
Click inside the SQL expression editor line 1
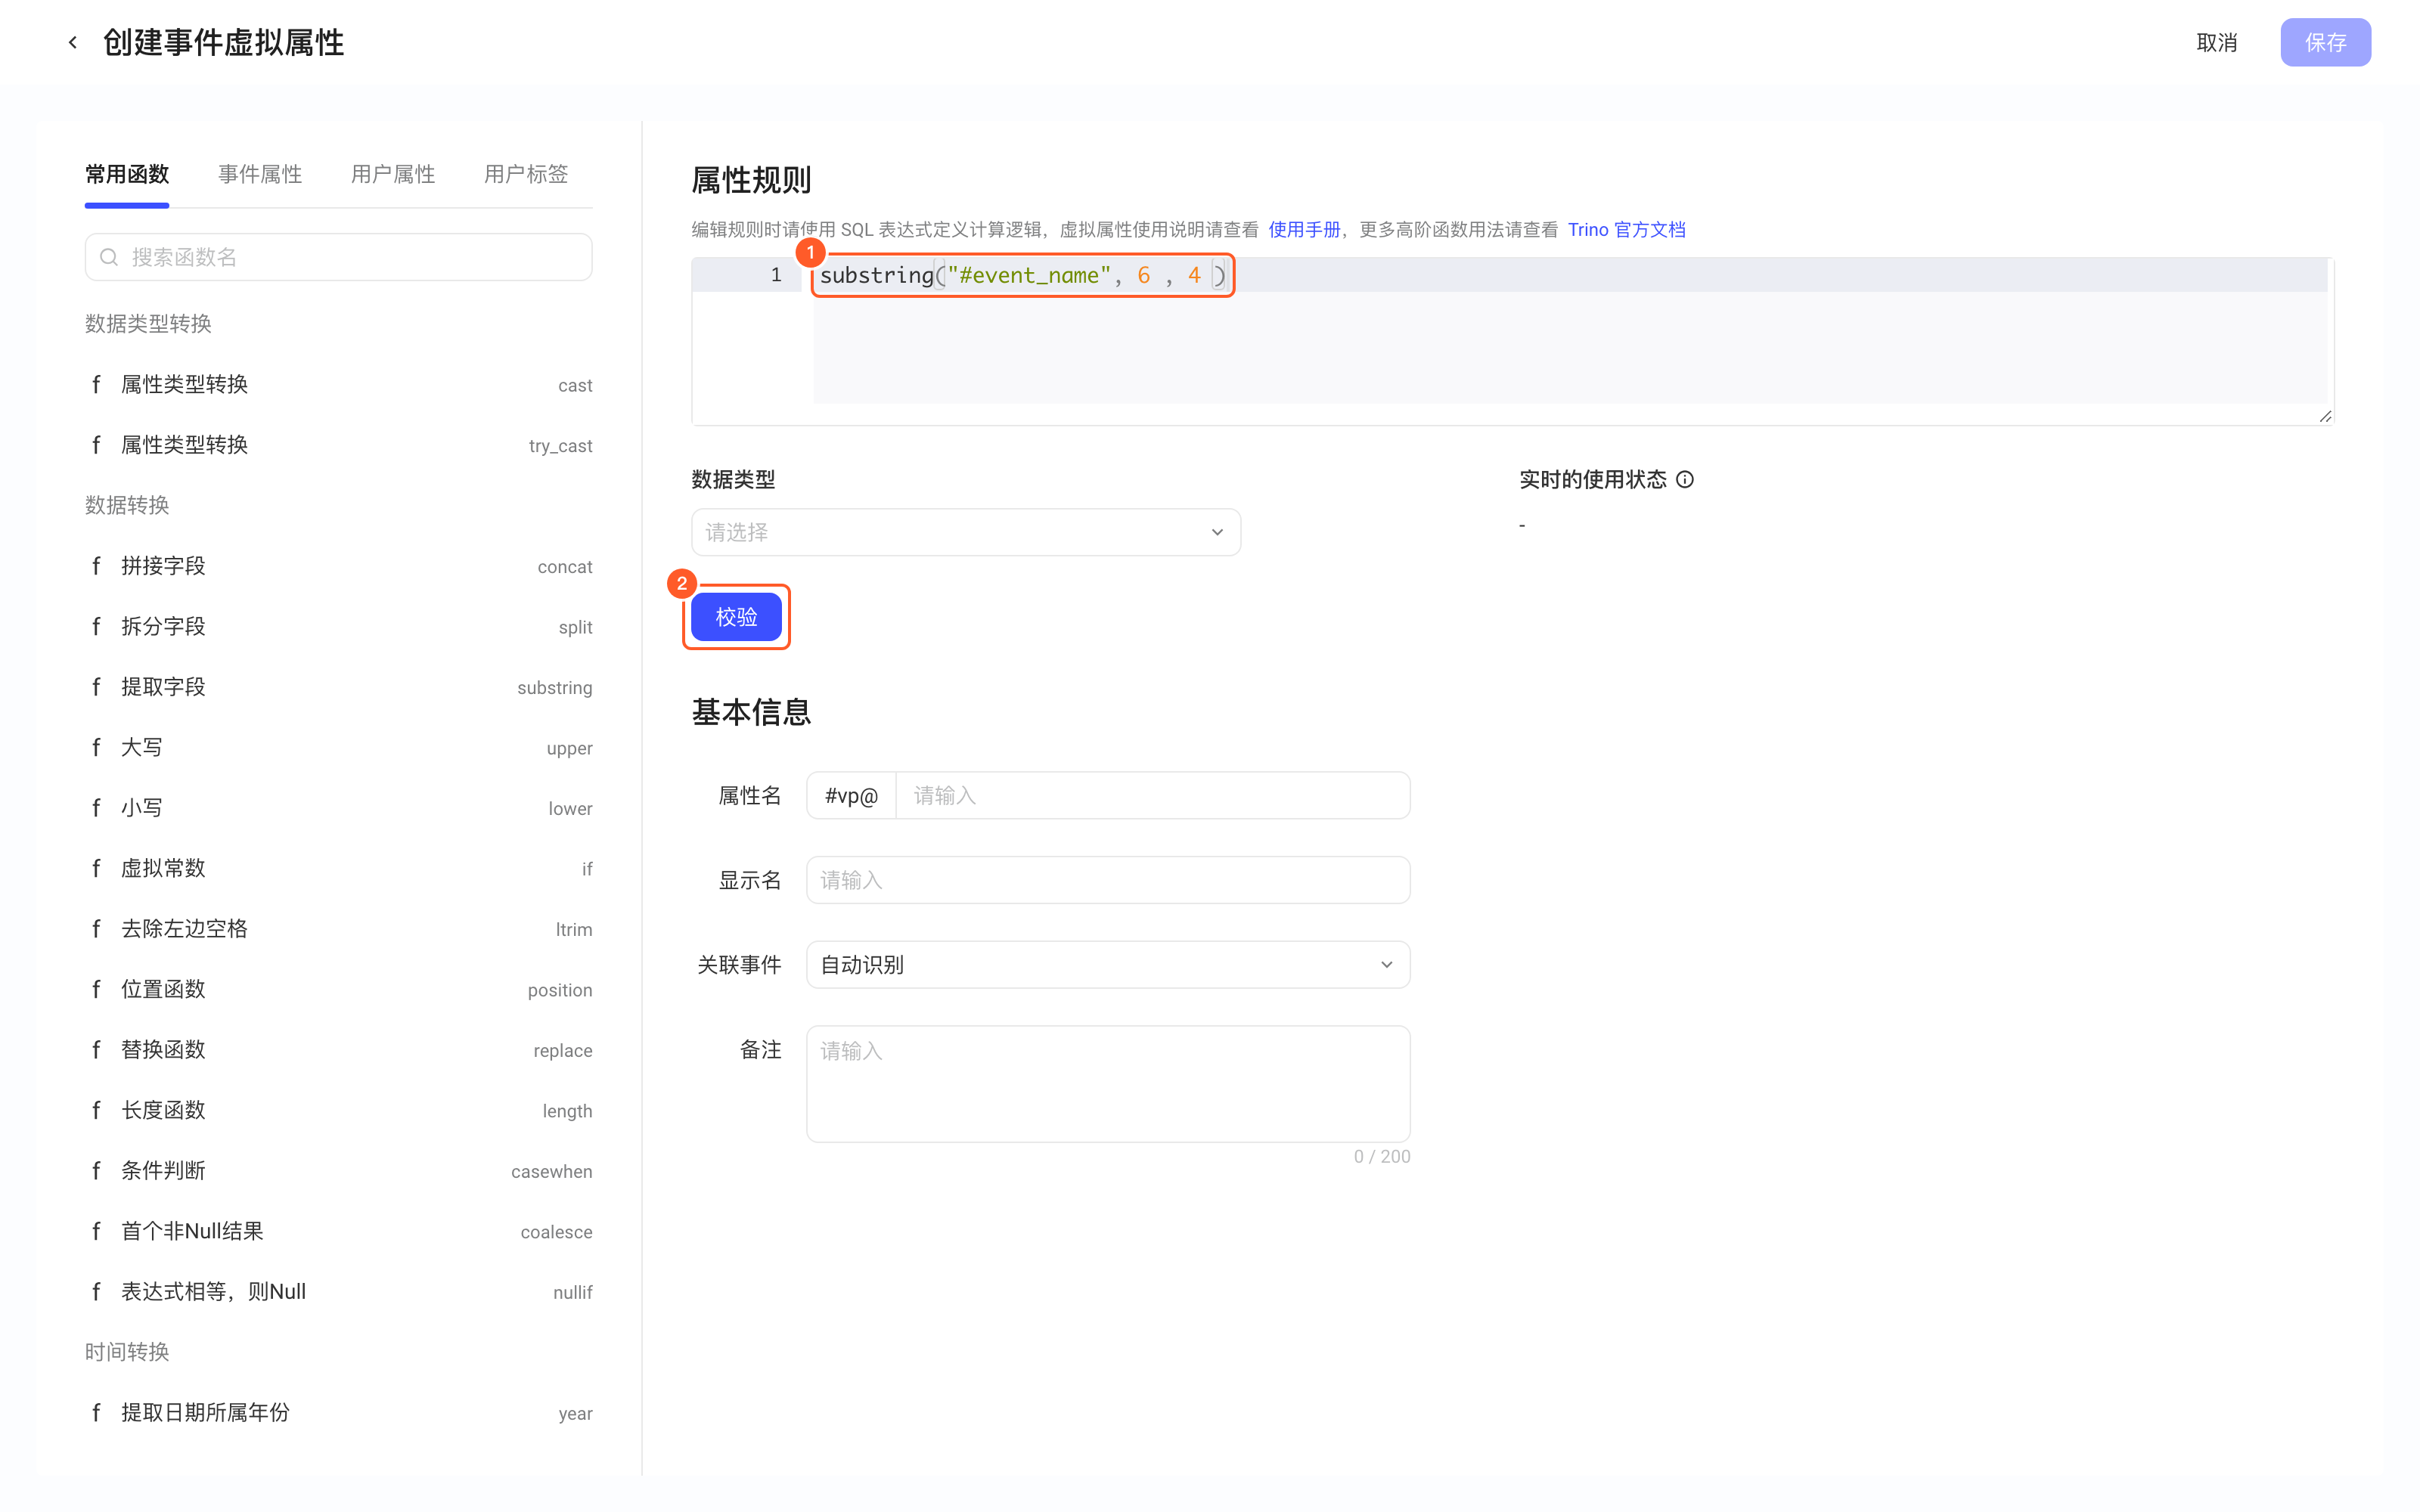tap(1570, 275)
